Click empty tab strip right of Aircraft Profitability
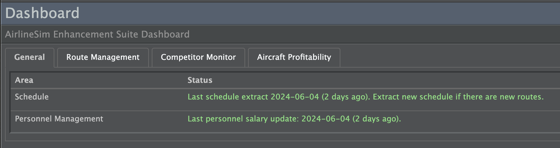The height and width of the screenshot is (148, 560). pos(444,57)
